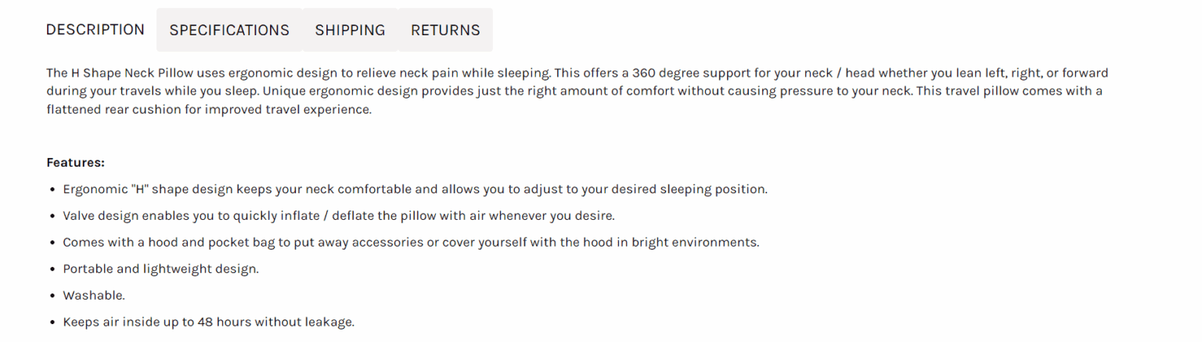Click the bullet dot before "Keeps air inside"
1202x342 pixels.
[x=52, y=322]
